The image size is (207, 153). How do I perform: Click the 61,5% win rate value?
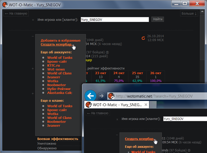[x=100, y=81]
